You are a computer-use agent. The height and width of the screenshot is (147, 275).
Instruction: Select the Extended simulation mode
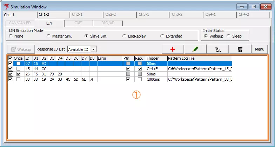(162, 36)
